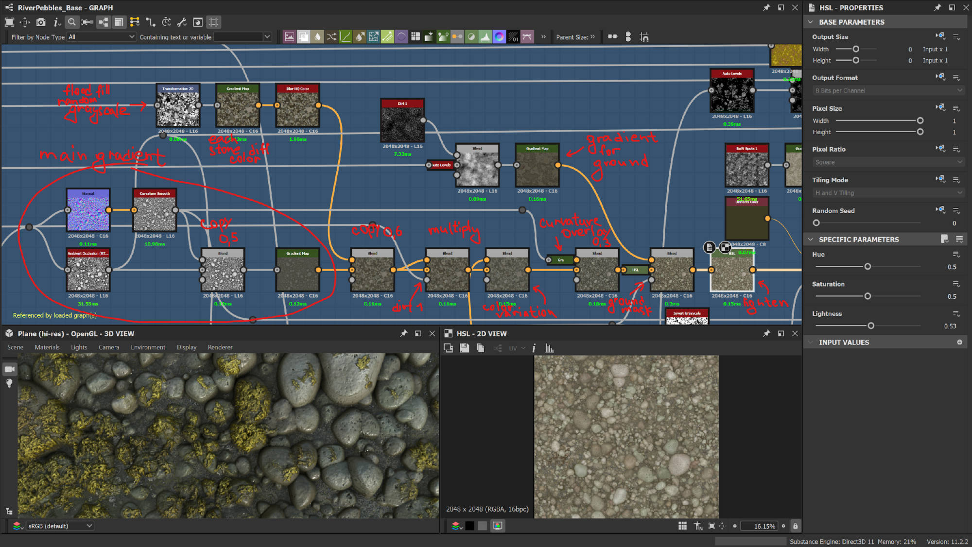
Task: Toggle the tiling grid in 2D view
Action: click(682, 526)
